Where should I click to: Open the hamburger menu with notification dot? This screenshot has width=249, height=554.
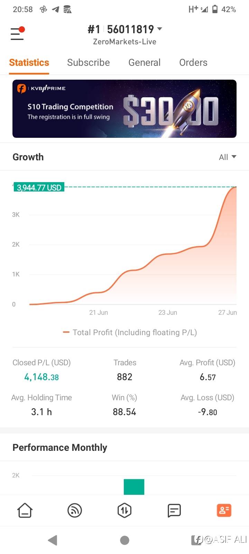click(17, 34)
